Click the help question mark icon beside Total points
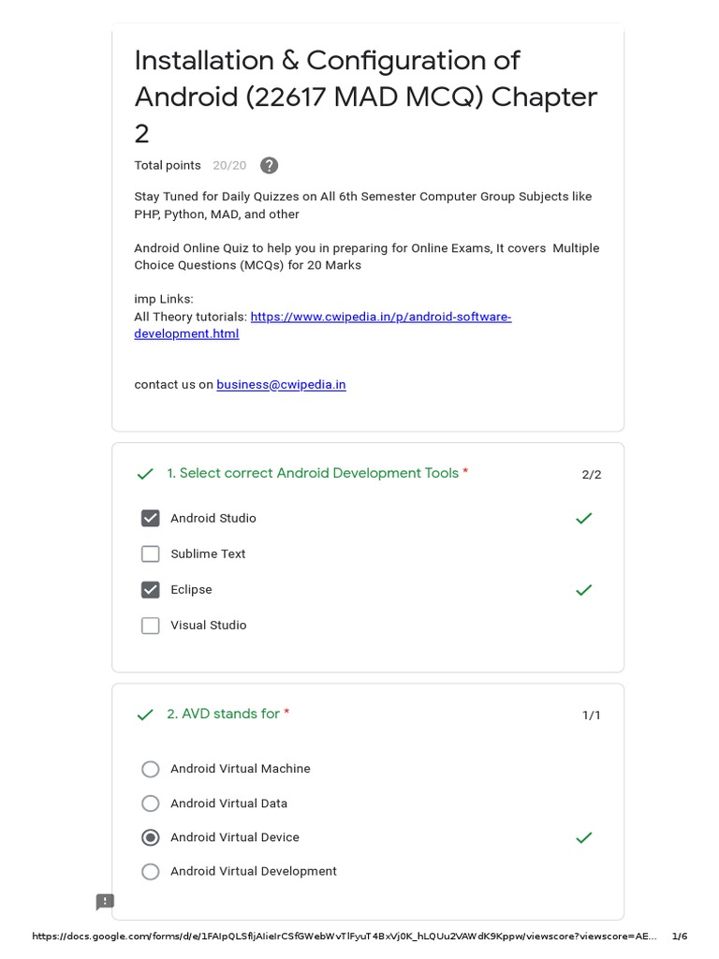Viewport: 719px width, 959px height. [x=269, y=166]
